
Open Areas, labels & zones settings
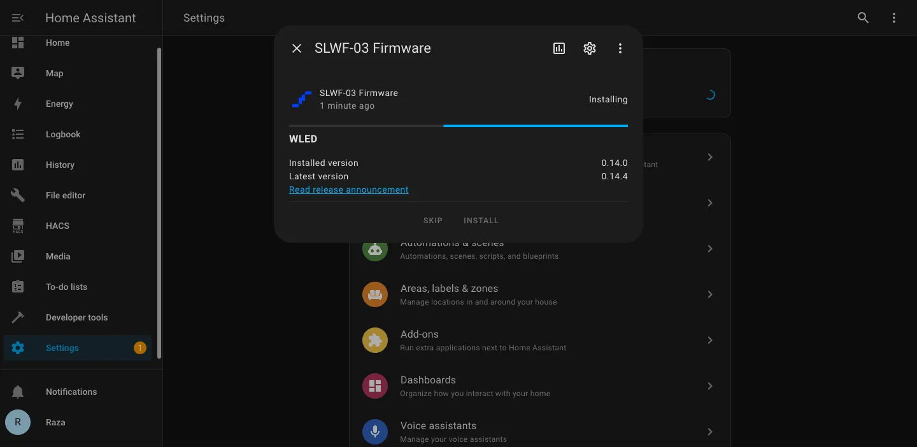540,294
